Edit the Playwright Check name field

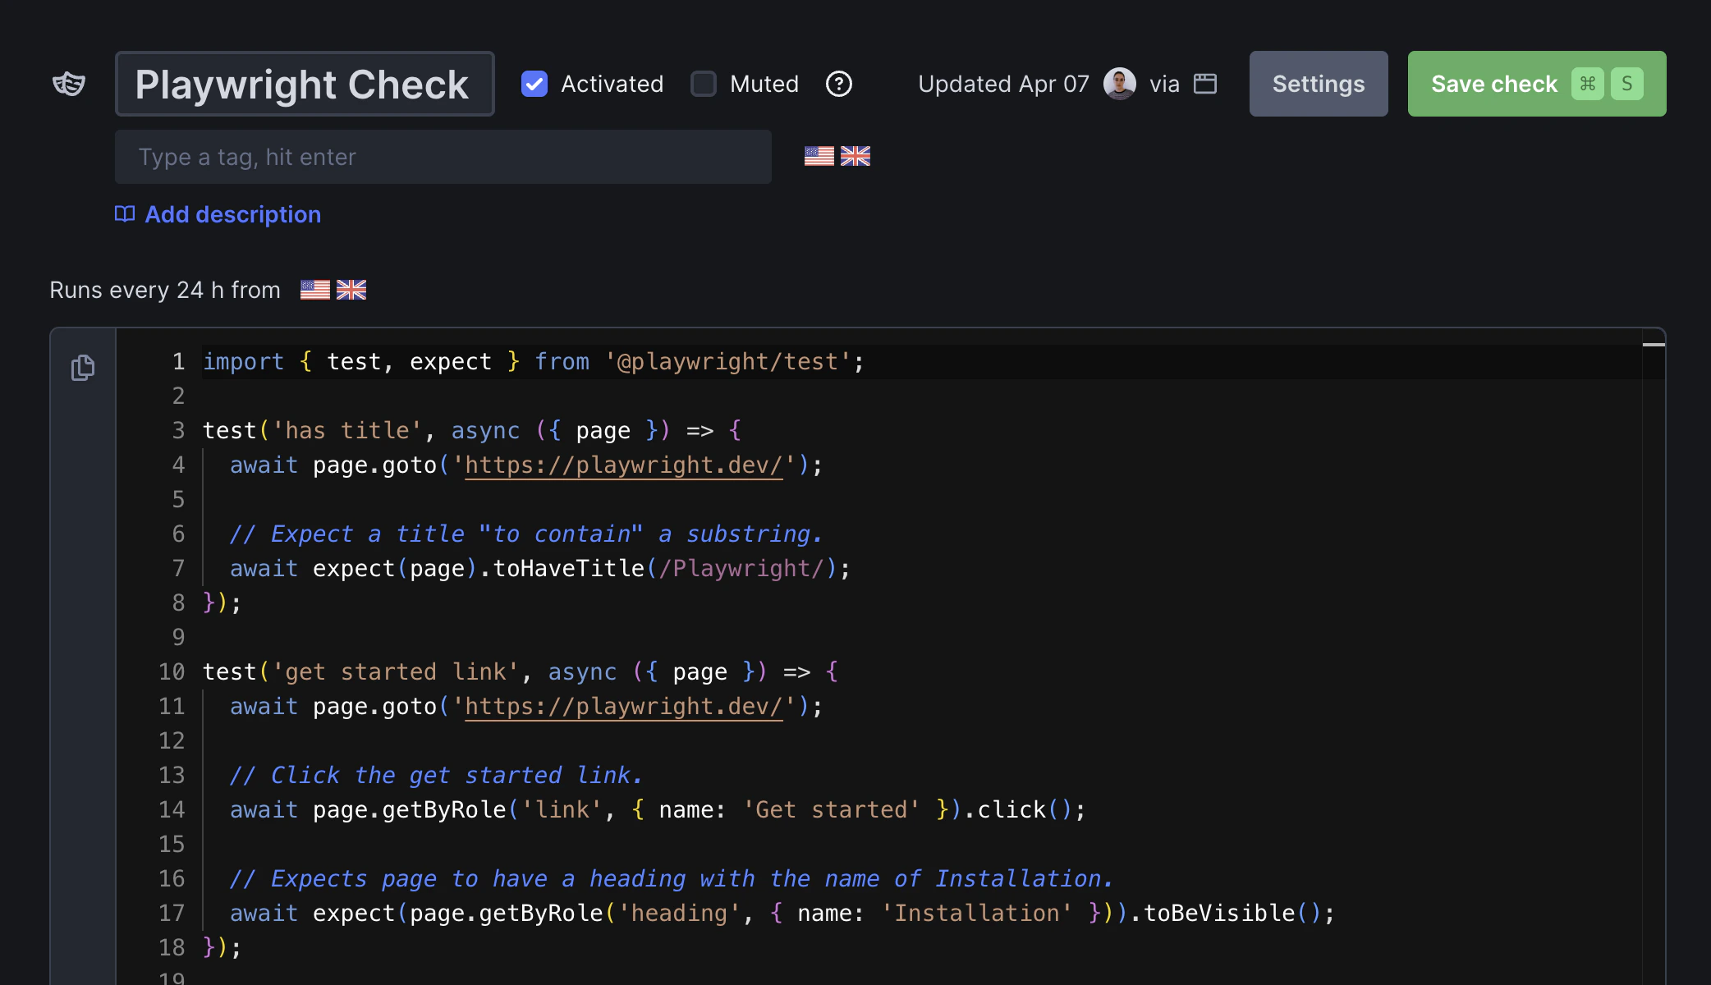click(x=304, y=84)
